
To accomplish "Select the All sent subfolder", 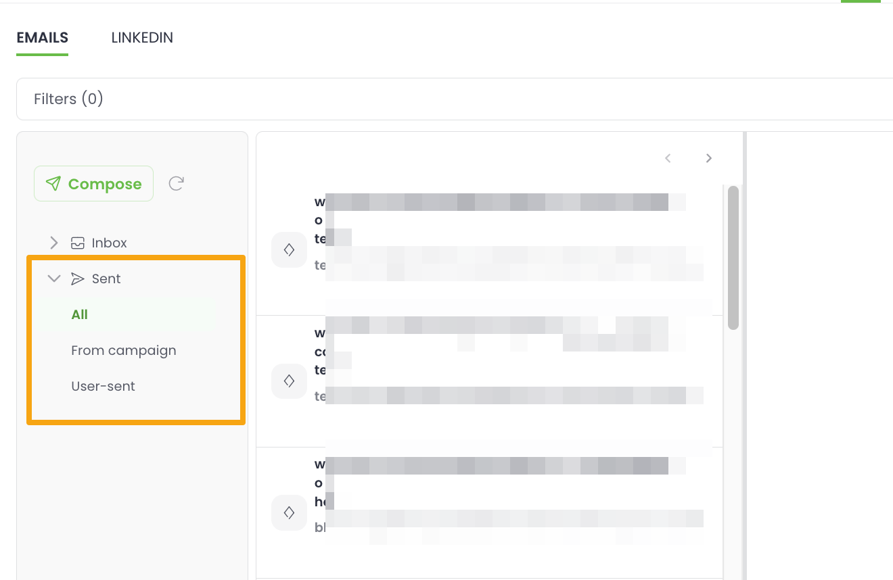I will point(80,314).
